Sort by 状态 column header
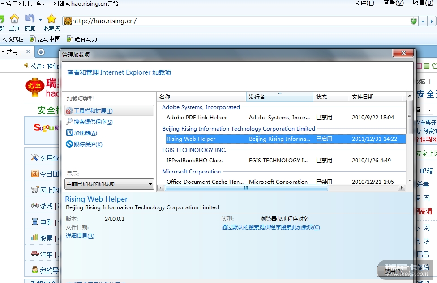This screenshot has width=437, height=283. (331, 97)
